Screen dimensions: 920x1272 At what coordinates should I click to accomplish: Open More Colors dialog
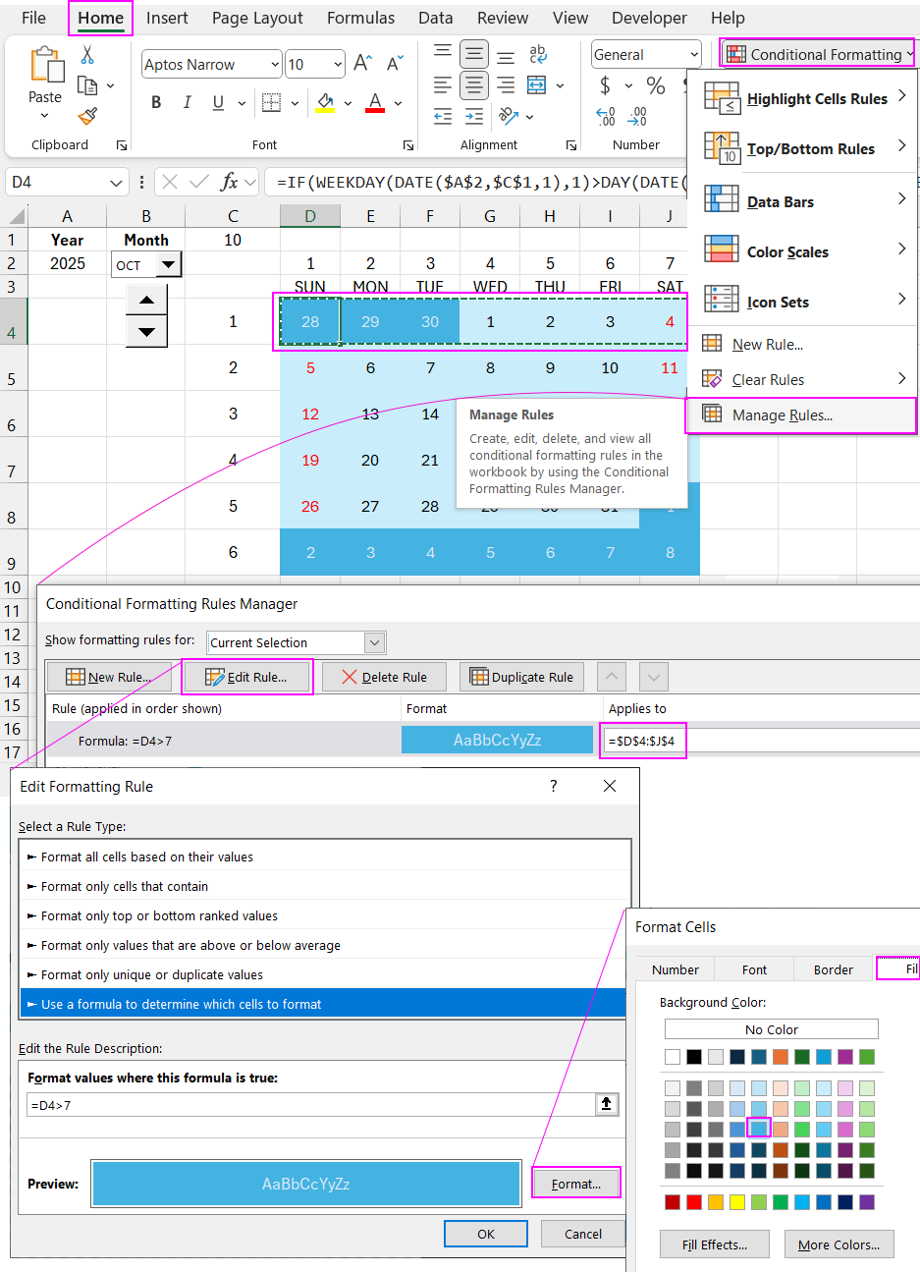pos(839,1244)
